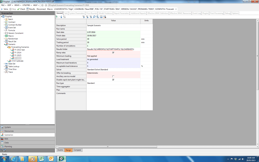Uncheck the Disable rapid start plant checkbox
This screenshot has height=162, width=259.
113,79
